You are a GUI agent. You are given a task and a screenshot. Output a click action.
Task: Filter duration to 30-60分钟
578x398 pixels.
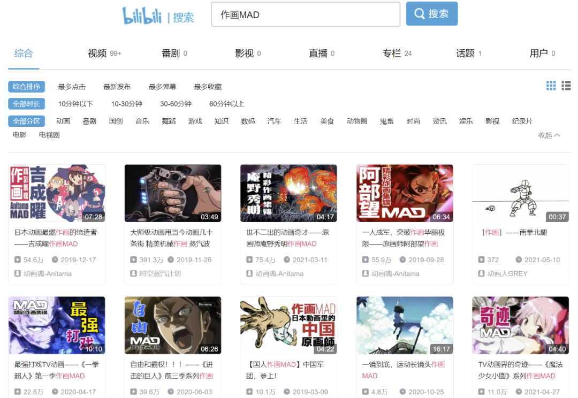(x=176, y=104)
